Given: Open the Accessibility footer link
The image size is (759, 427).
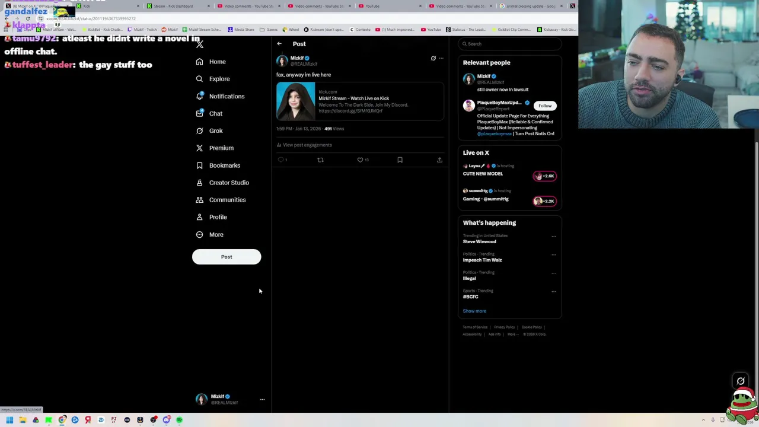Looking at the screenshot, I should pos(472,334).
